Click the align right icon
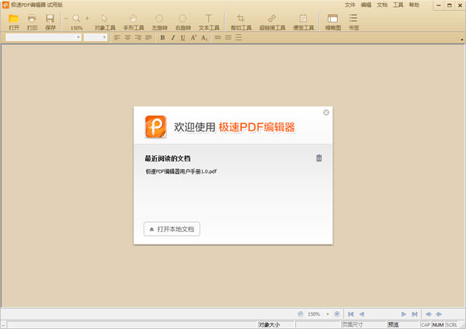 (137, 37)
